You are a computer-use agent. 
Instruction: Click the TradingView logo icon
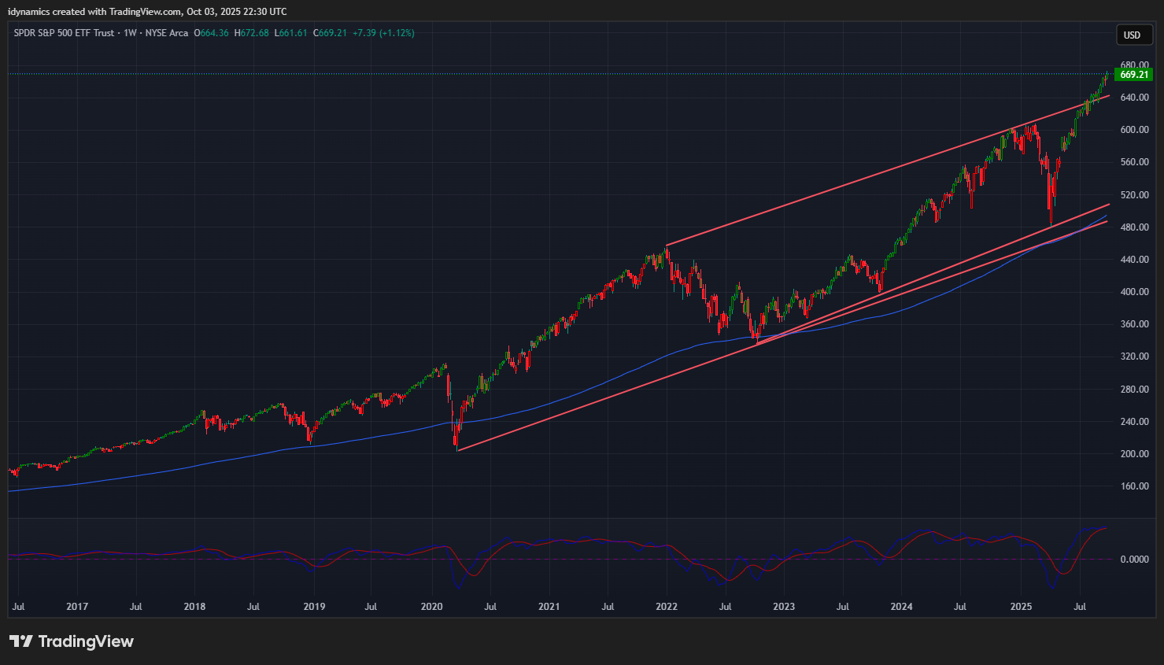[21, 641]
